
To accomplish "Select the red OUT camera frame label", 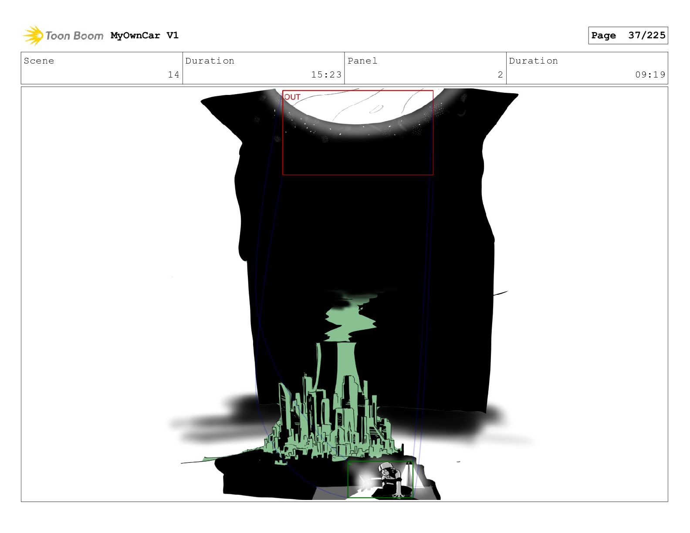I will [x=292, y=97].
